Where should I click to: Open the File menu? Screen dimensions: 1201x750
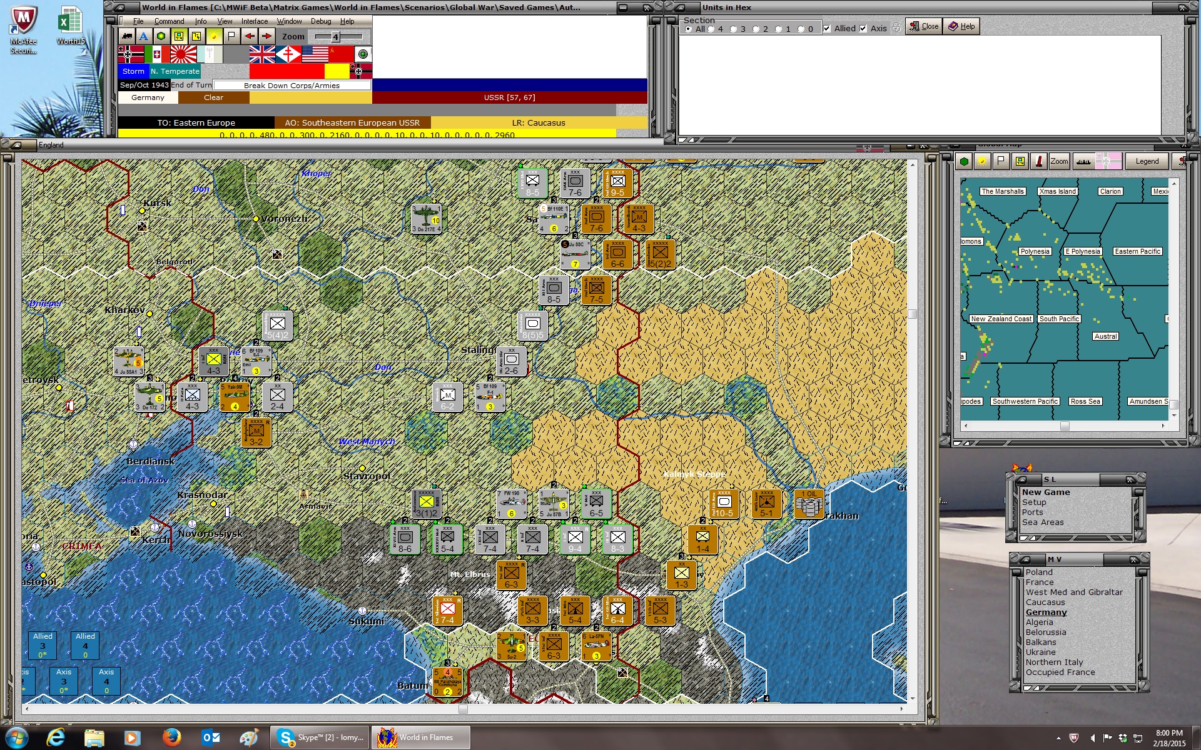point(138,21)
